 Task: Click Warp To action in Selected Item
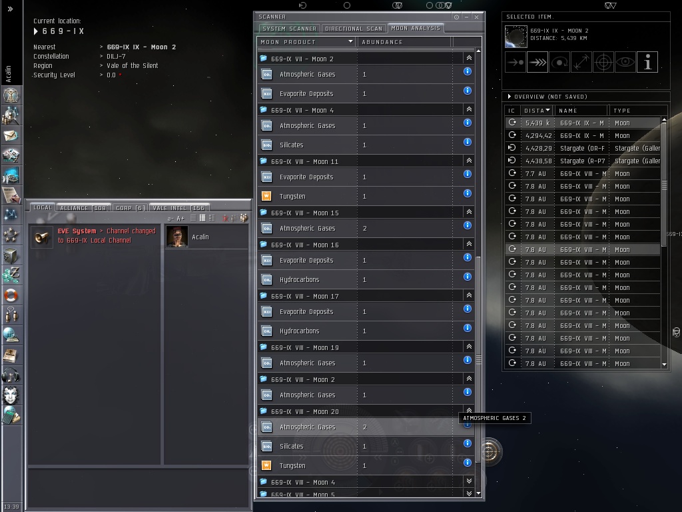537,62
